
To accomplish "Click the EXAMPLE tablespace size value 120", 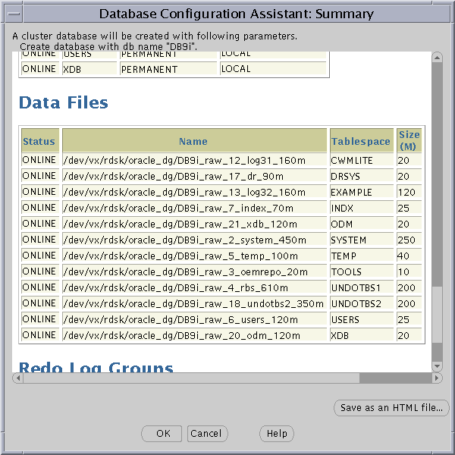I will (x=406, y=192).
